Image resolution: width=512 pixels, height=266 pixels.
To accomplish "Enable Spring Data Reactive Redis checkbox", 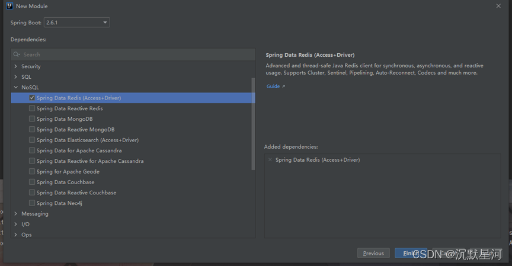I will coord(31,108).
